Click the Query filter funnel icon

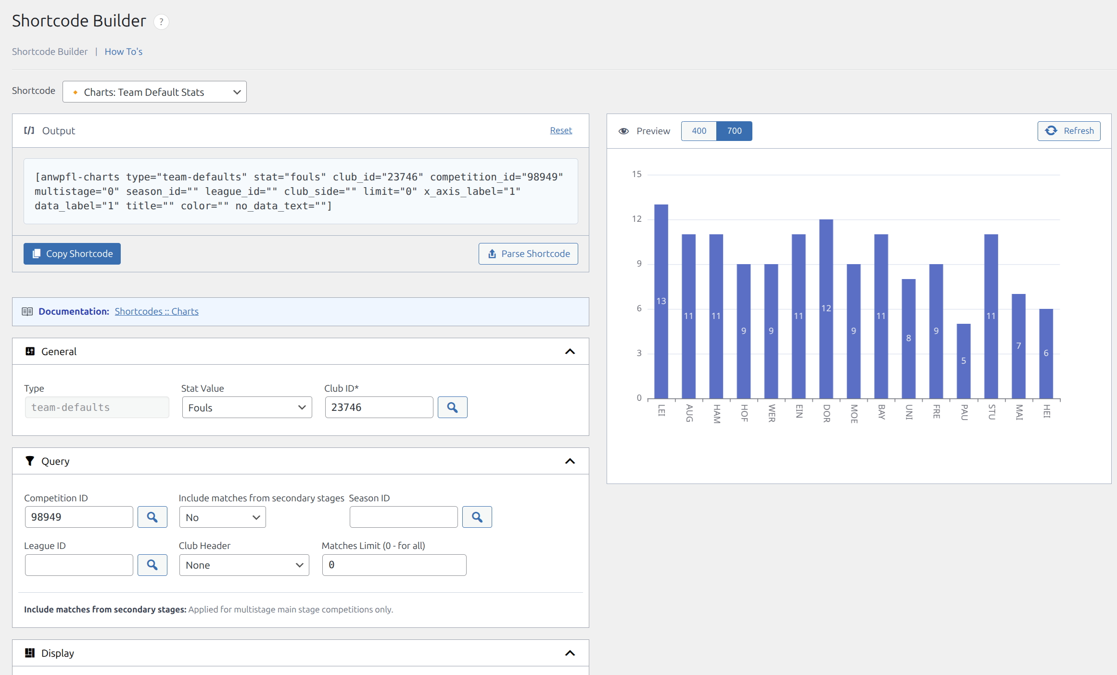click(x=30, y=461)
